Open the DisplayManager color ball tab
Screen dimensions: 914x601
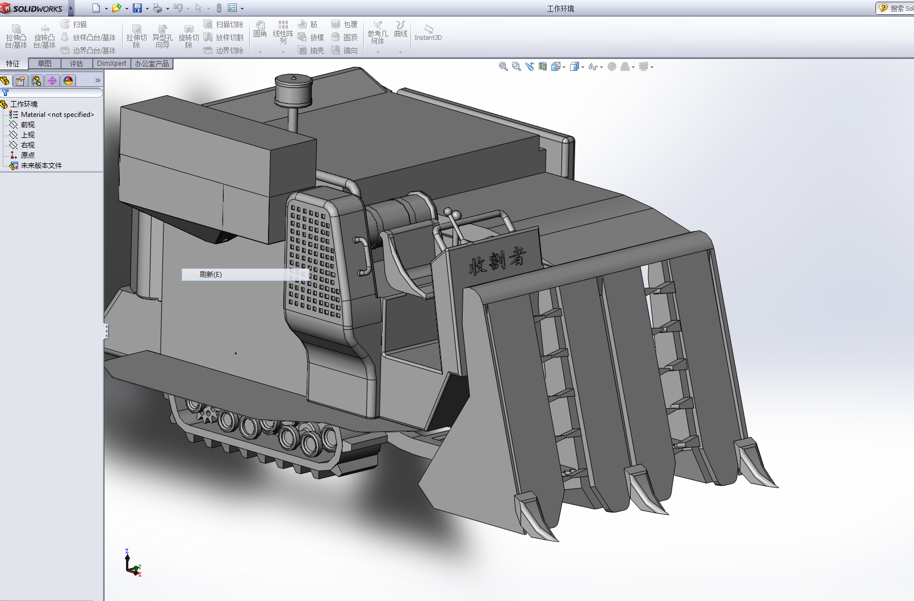pos(68,81)
